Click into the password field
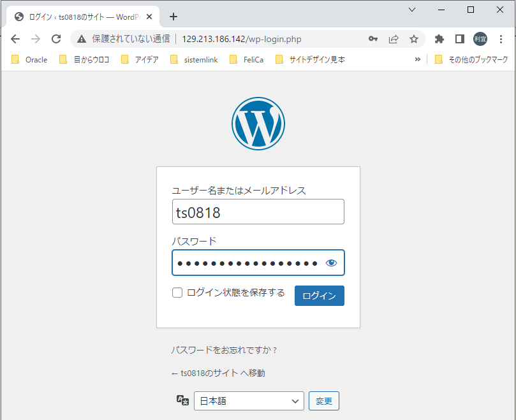This screenshot has width=516, height=420. coord(258,263)
